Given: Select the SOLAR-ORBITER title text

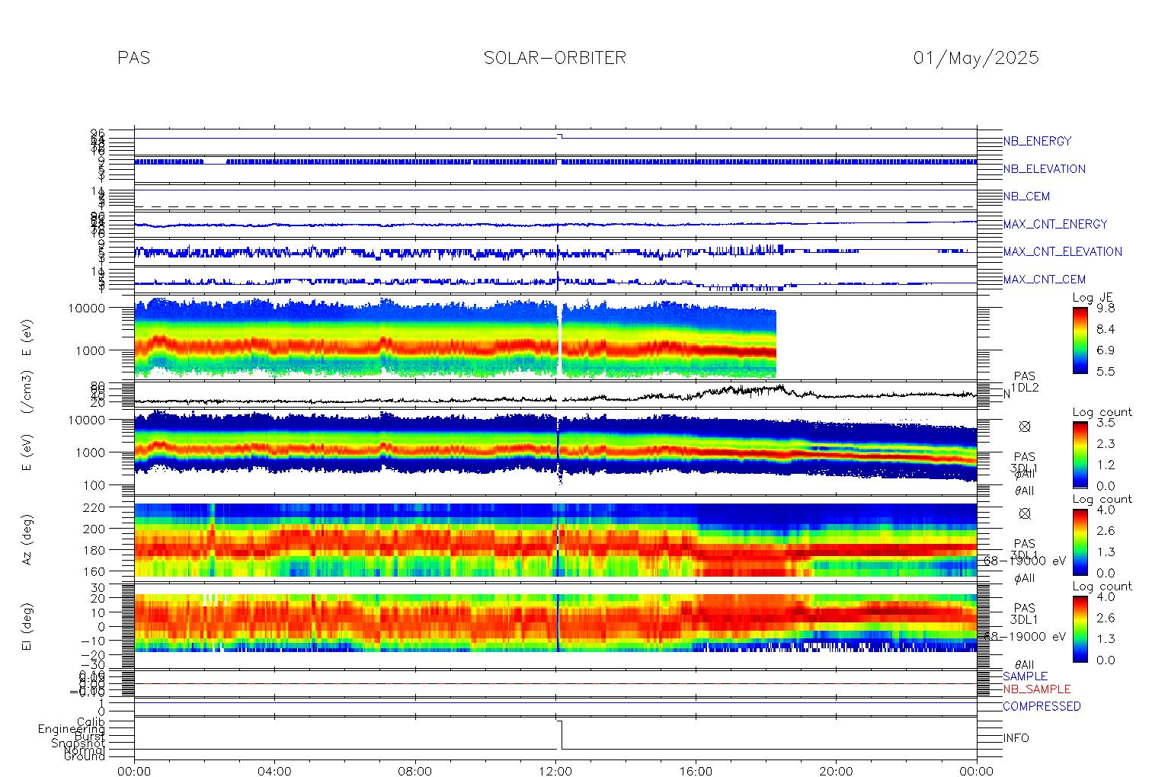Looking at the screenshot, I should tap(555, 58).
